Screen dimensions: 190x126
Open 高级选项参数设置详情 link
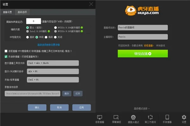click(x=48, y=45)
